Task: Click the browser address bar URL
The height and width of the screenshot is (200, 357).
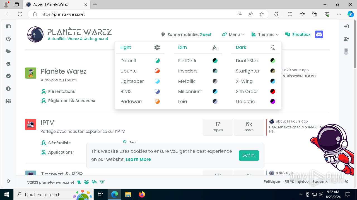Action: click(x=63, y=14)
